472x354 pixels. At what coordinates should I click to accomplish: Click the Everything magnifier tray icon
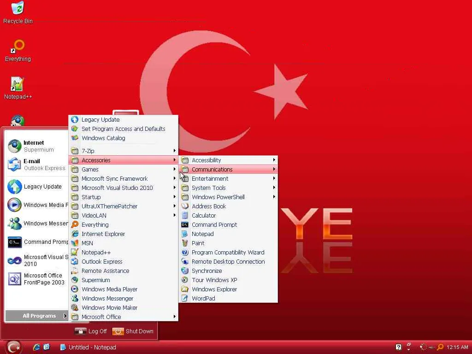pos(440,347)
